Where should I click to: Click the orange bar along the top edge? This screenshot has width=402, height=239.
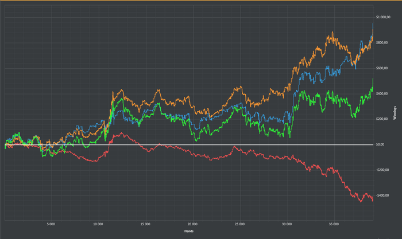201,1
